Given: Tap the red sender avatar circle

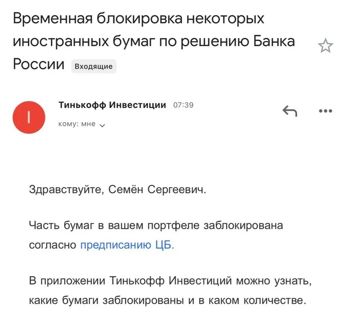Looking at the screenshot, I should tap(29, 117).
